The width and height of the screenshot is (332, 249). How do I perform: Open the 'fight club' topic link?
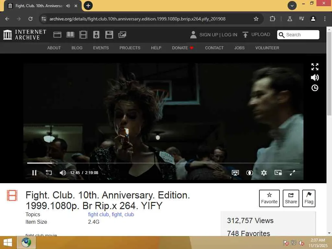click(x=99, y=215)
